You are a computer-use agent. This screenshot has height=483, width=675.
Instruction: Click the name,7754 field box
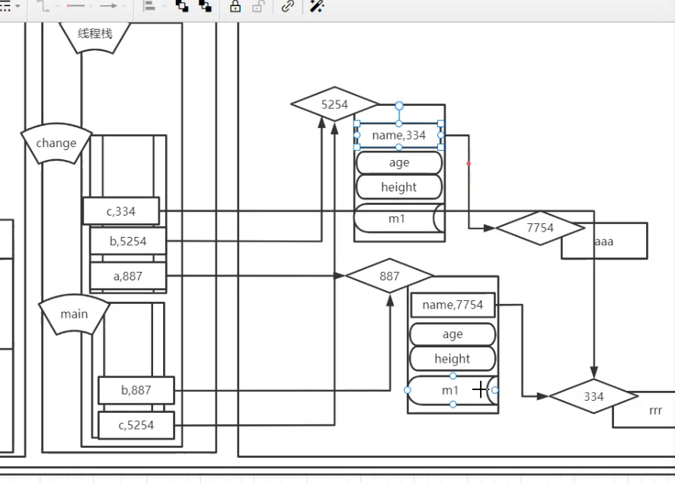pyautogui.click(x=453, y=305)
